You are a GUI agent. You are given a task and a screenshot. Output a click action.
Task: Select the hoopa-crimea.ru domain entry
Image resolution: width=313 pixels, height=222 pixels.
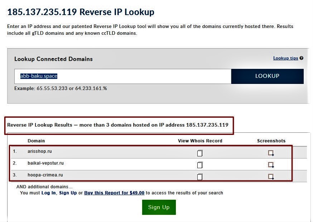pos(45,175)
